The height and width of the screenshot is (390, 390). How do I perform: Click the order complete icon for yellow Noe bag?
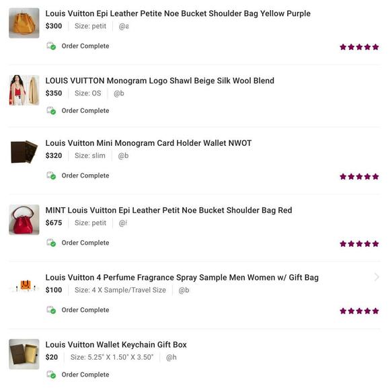click(51, 46)
